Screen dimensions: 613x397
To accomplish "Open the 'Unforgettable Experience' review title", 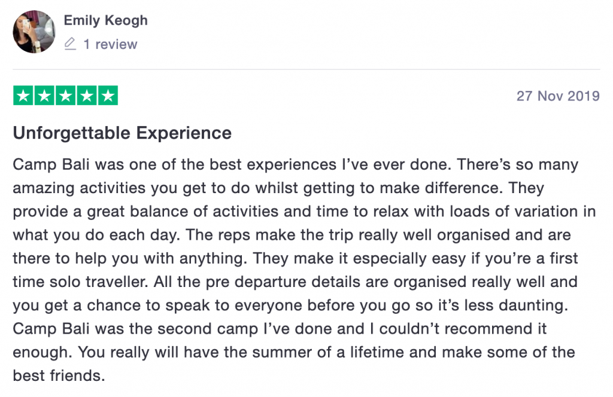I will click(122, 133).
